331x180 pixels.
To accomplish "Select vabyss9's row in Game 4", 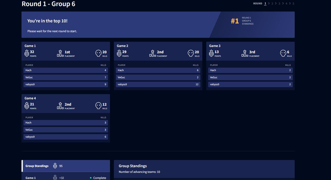I will coord(66,137).
